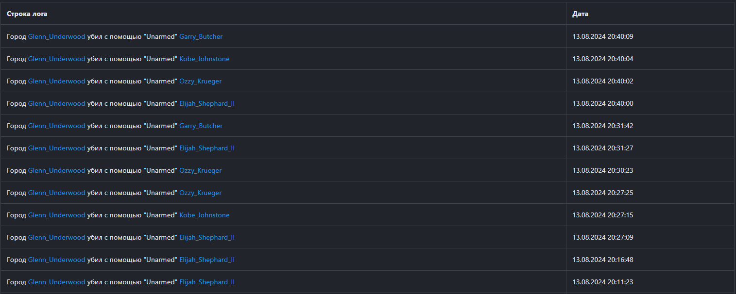
Task: Open Glenn_Underwood link in the 20:11:23 row
Action: [x=56, y=282]
